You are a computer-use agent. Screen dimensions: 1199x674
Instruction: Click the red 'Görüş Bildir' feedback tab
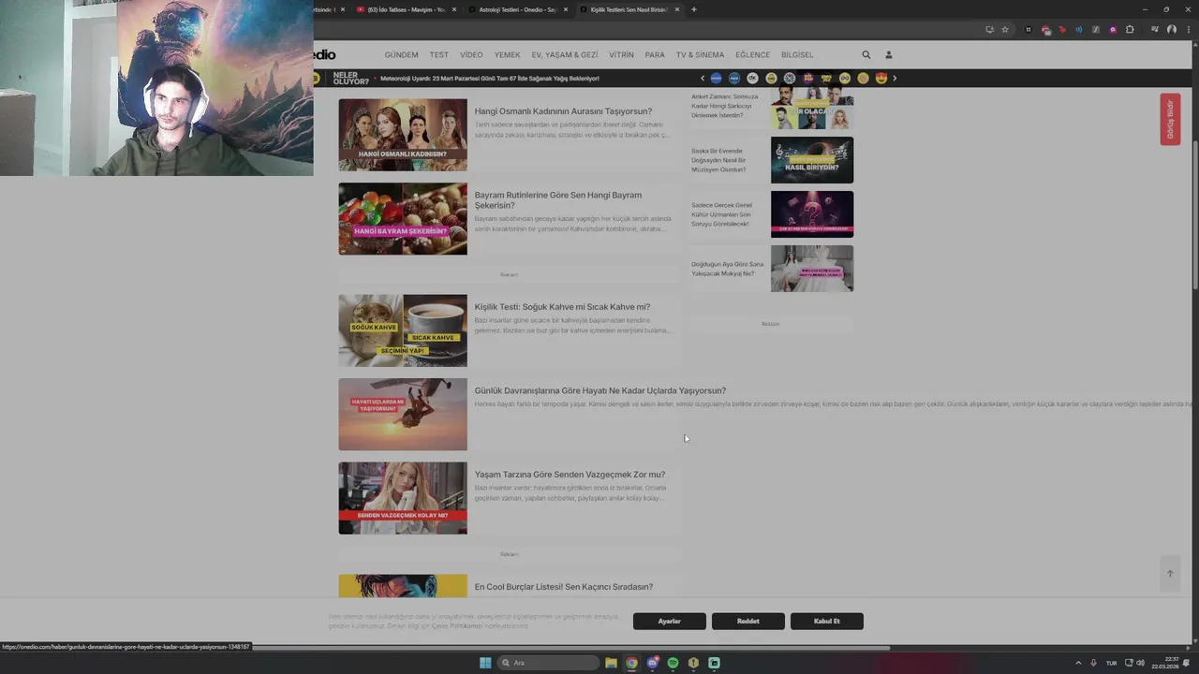pos(1170,120)
